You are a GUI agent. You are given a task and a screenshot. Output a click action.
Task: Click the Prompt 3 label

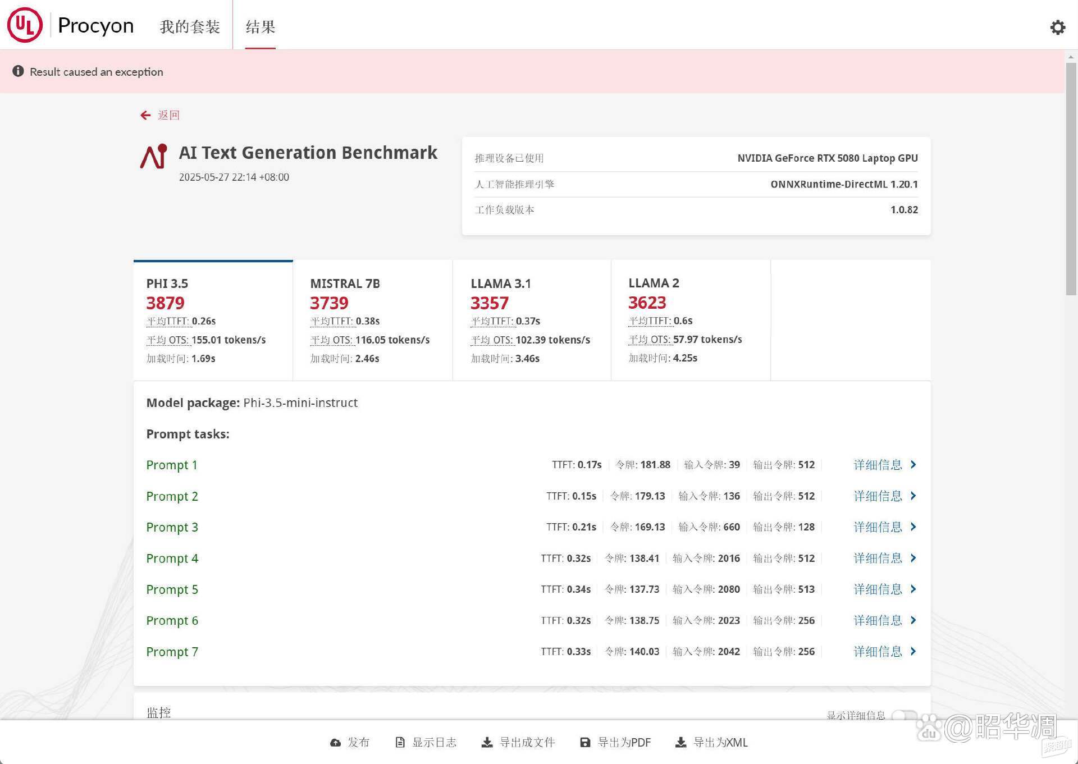[x=172, y=528]
